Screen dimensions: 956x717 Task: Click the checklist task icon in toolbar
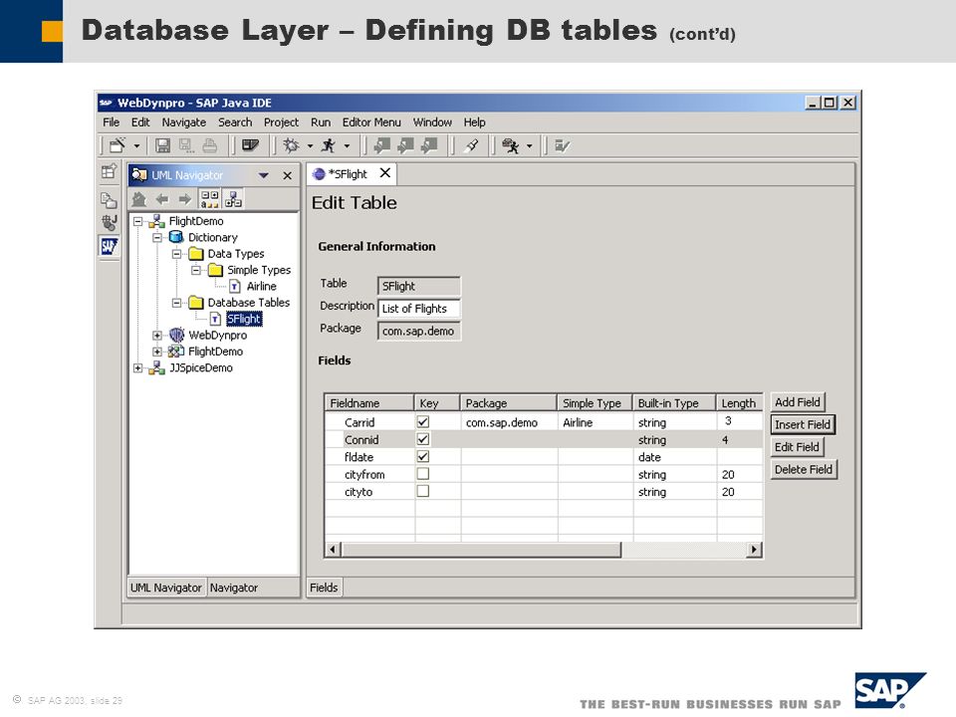[x=562, y=145]
